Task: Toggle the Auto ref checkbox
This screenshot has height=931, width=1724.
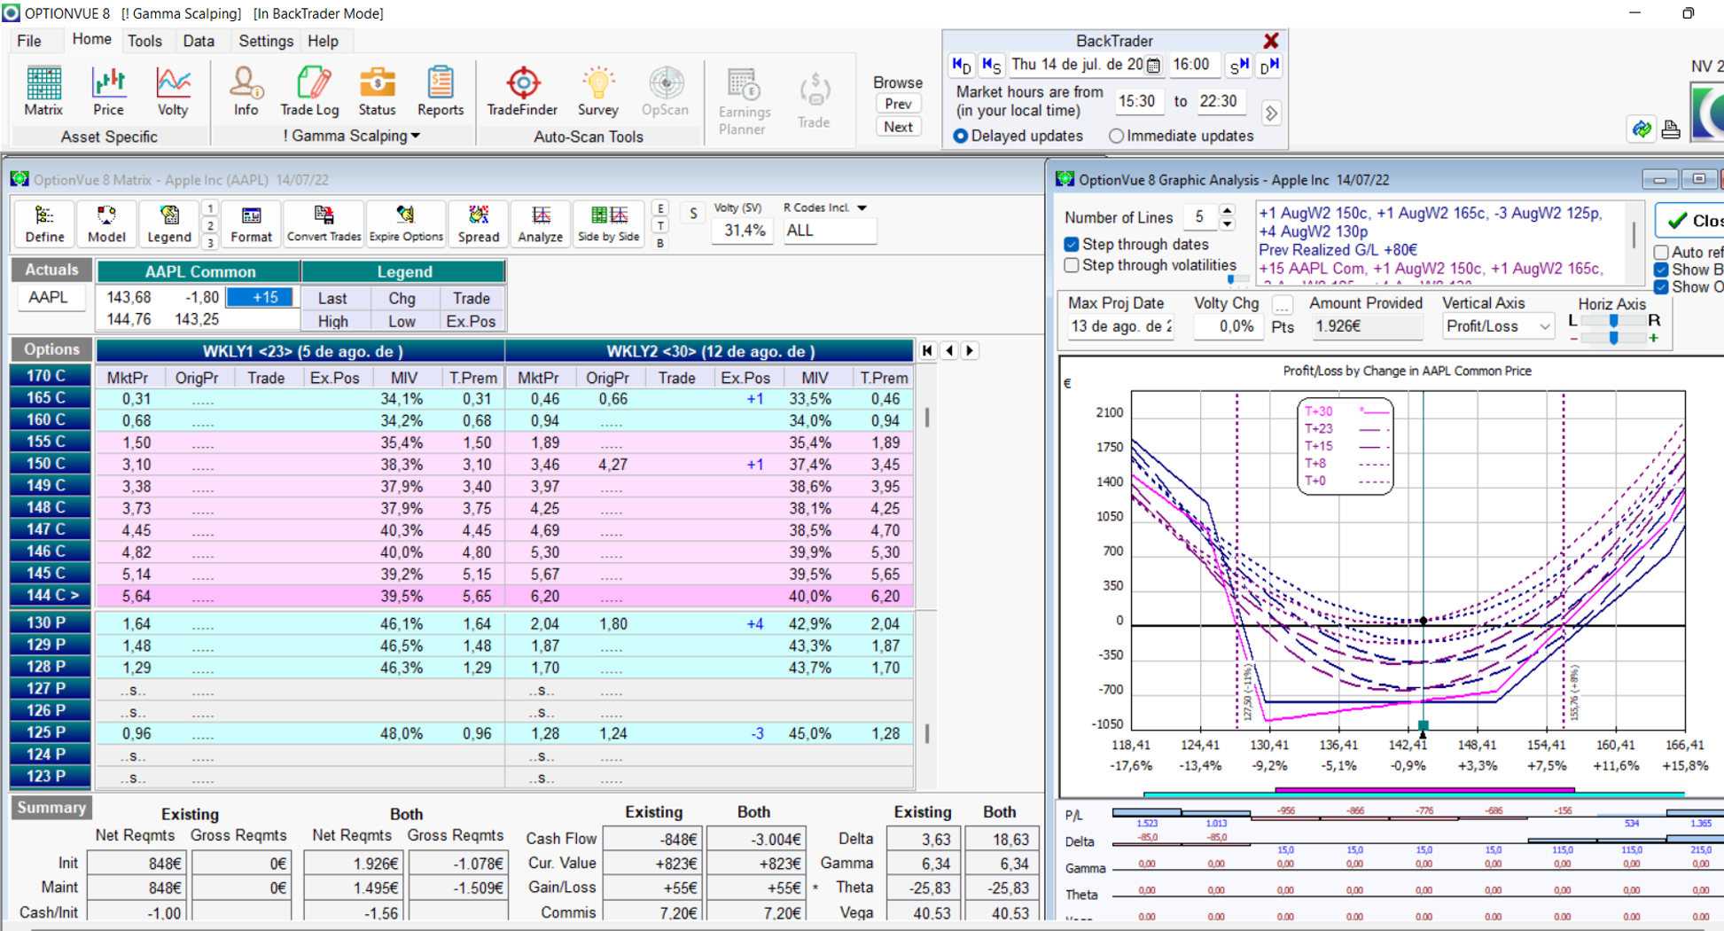Action: [1662, 252]
